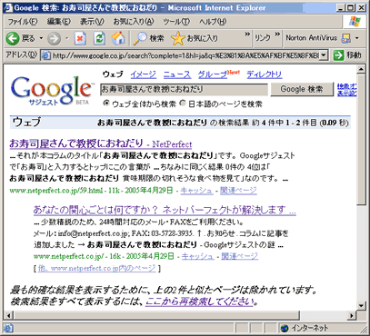
Task: Click the リンク toolbar label
Action: [263, 38]
